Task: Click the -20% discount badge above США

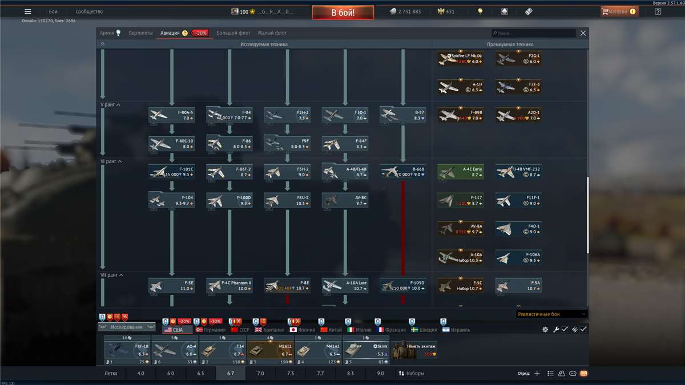Action: tap(184, 321)
